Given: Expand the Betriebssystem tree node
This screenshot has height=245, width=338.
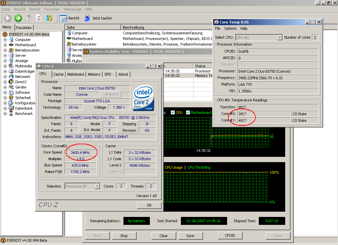Looking at the screenshot, I should [x=5, y=50].
